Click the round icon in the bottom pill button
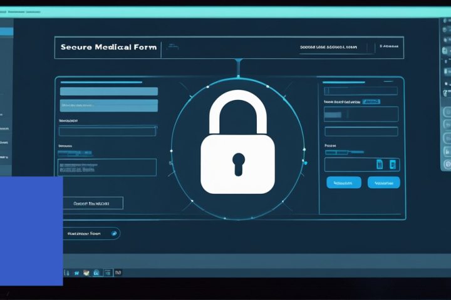The width and height of the screenshot is (451, 300). click(x=114, y=233)
